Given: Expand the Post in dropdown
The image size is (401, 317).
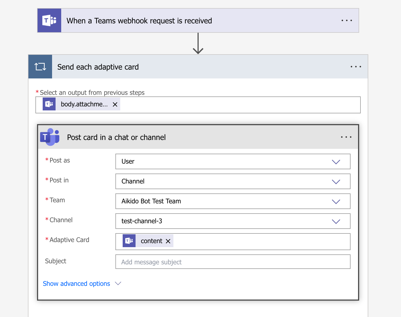Looking at the screenshot, I should 336,182.
